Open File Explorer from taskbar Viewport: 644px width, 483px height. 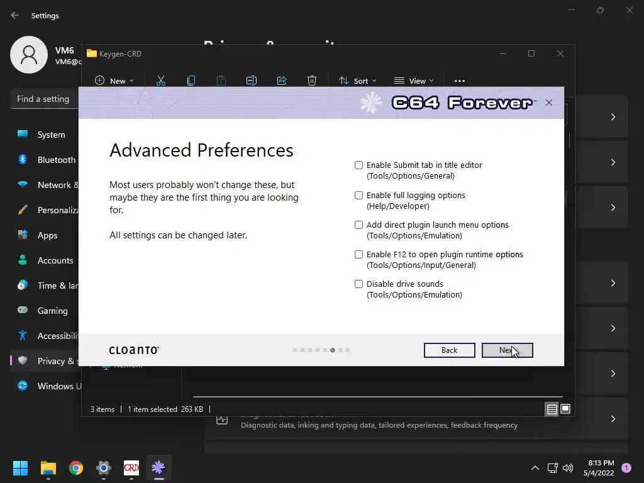[x=48, y=468]
